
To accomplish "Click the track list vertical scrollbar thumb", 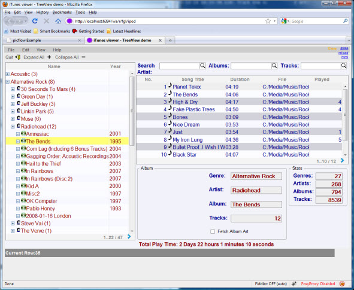I will pyautogui.click(x=345, y=114).
